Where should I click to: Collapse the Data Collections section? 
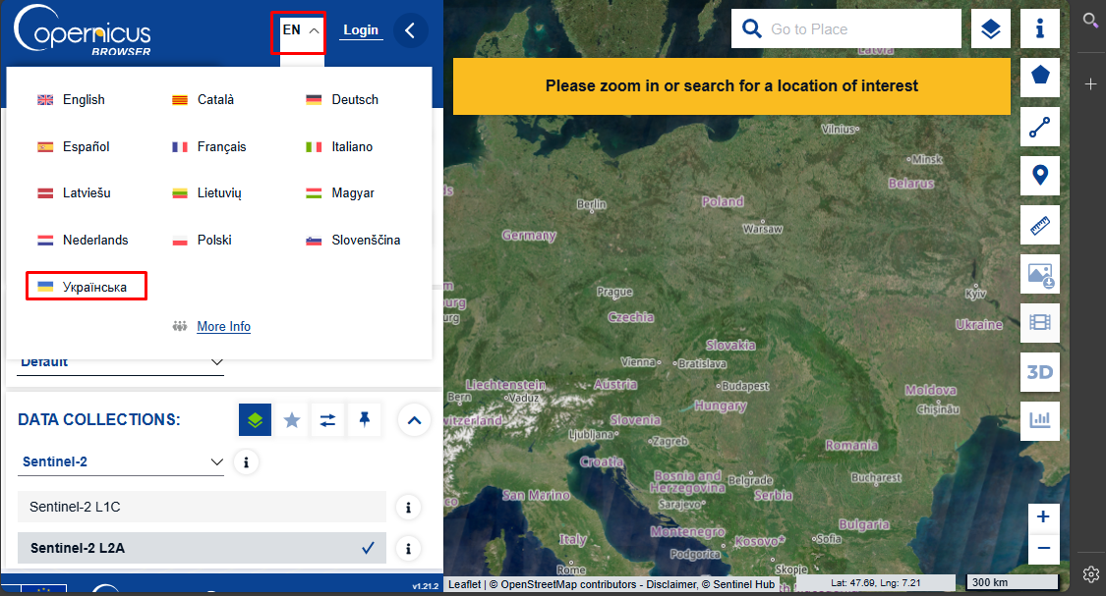414,420
